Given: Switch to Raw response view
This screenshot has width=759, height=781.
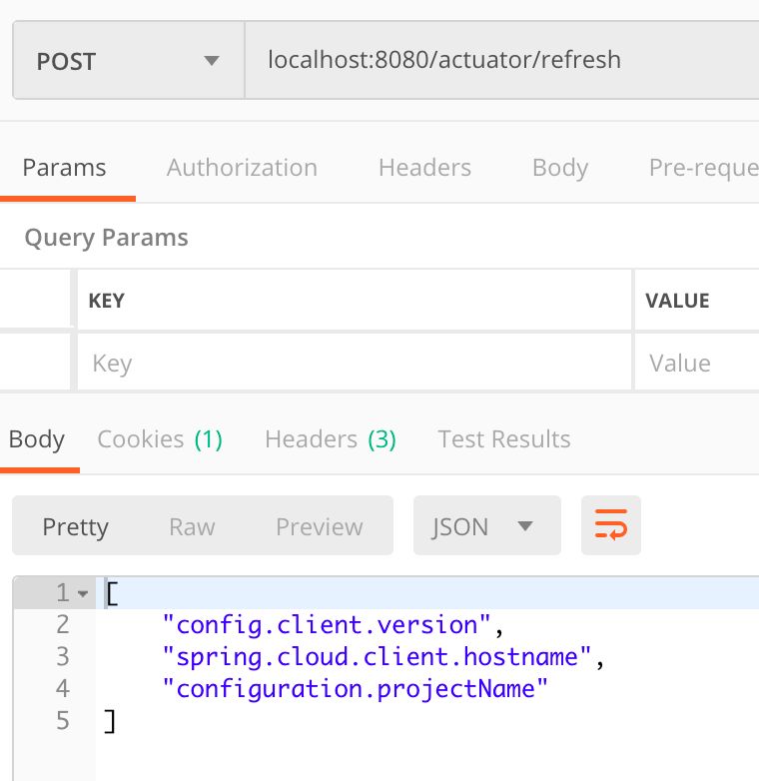Looking at the screenshot, I should click(192, 526).
